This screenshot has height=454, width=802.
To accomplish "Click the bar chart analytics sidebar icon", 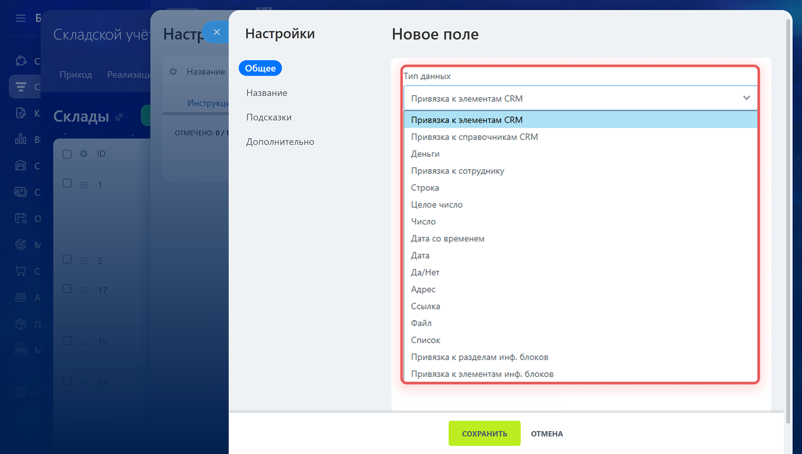I will point(20,139).
